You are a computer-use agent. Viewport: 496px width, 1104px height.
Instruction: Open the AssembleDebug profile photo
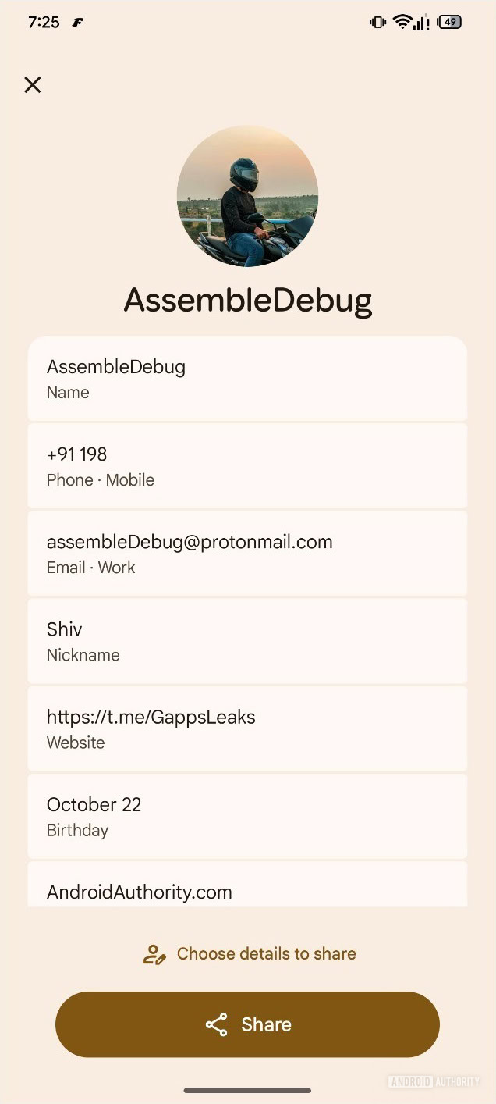click(x=247, y=196)
